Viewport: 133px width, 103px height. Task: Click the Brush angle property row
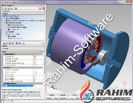pyautogui.click(x=23, y=75)
